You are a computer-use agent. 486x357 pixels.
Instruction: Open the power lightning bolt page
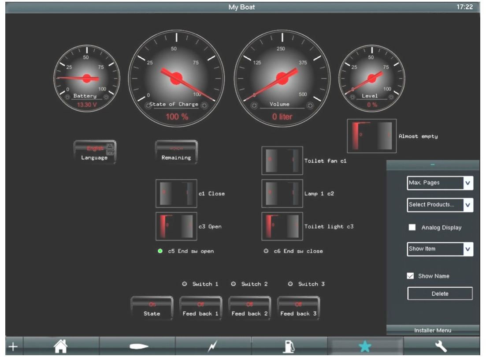pyautogui.click(x=213, y=346)
